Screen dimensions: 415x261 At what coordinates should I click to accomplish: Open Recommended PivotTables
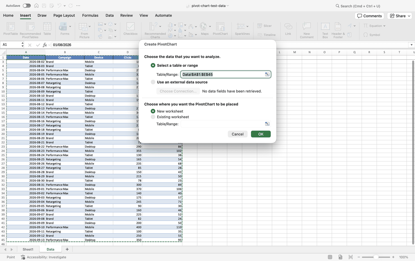[30, 30]
